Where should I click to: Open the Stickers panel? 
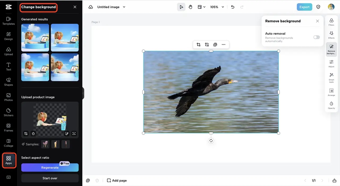point(8,112)
